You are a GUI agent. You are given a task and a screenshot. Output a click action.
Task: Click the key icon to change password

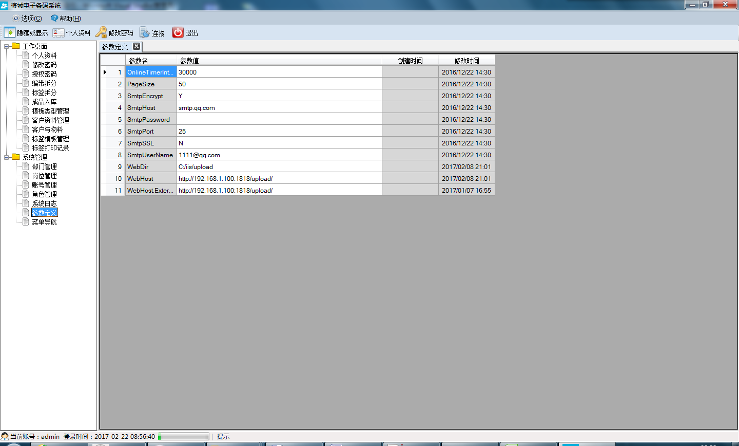[x=101, y=32]
